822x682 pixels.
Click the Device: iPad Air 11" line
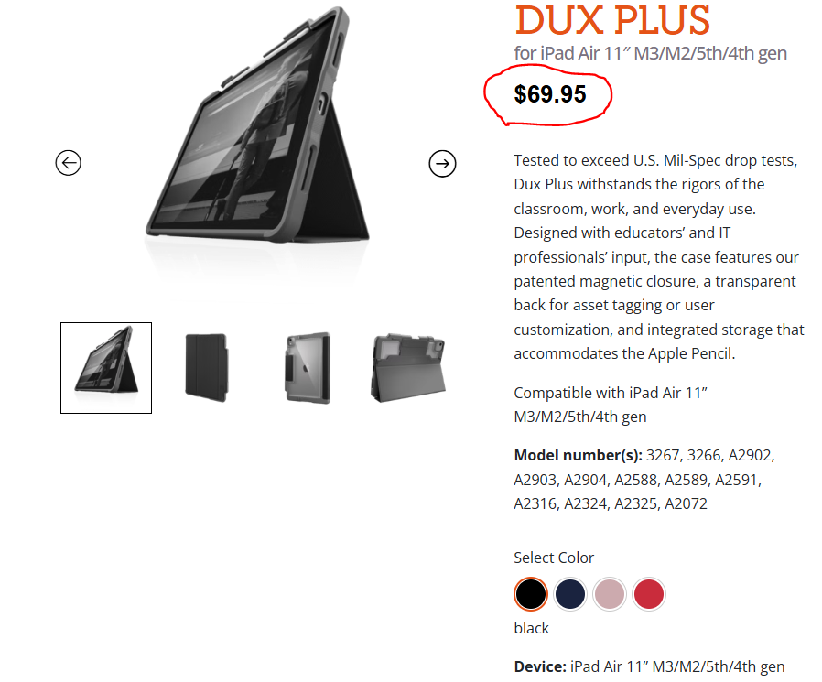click(649, 666)
